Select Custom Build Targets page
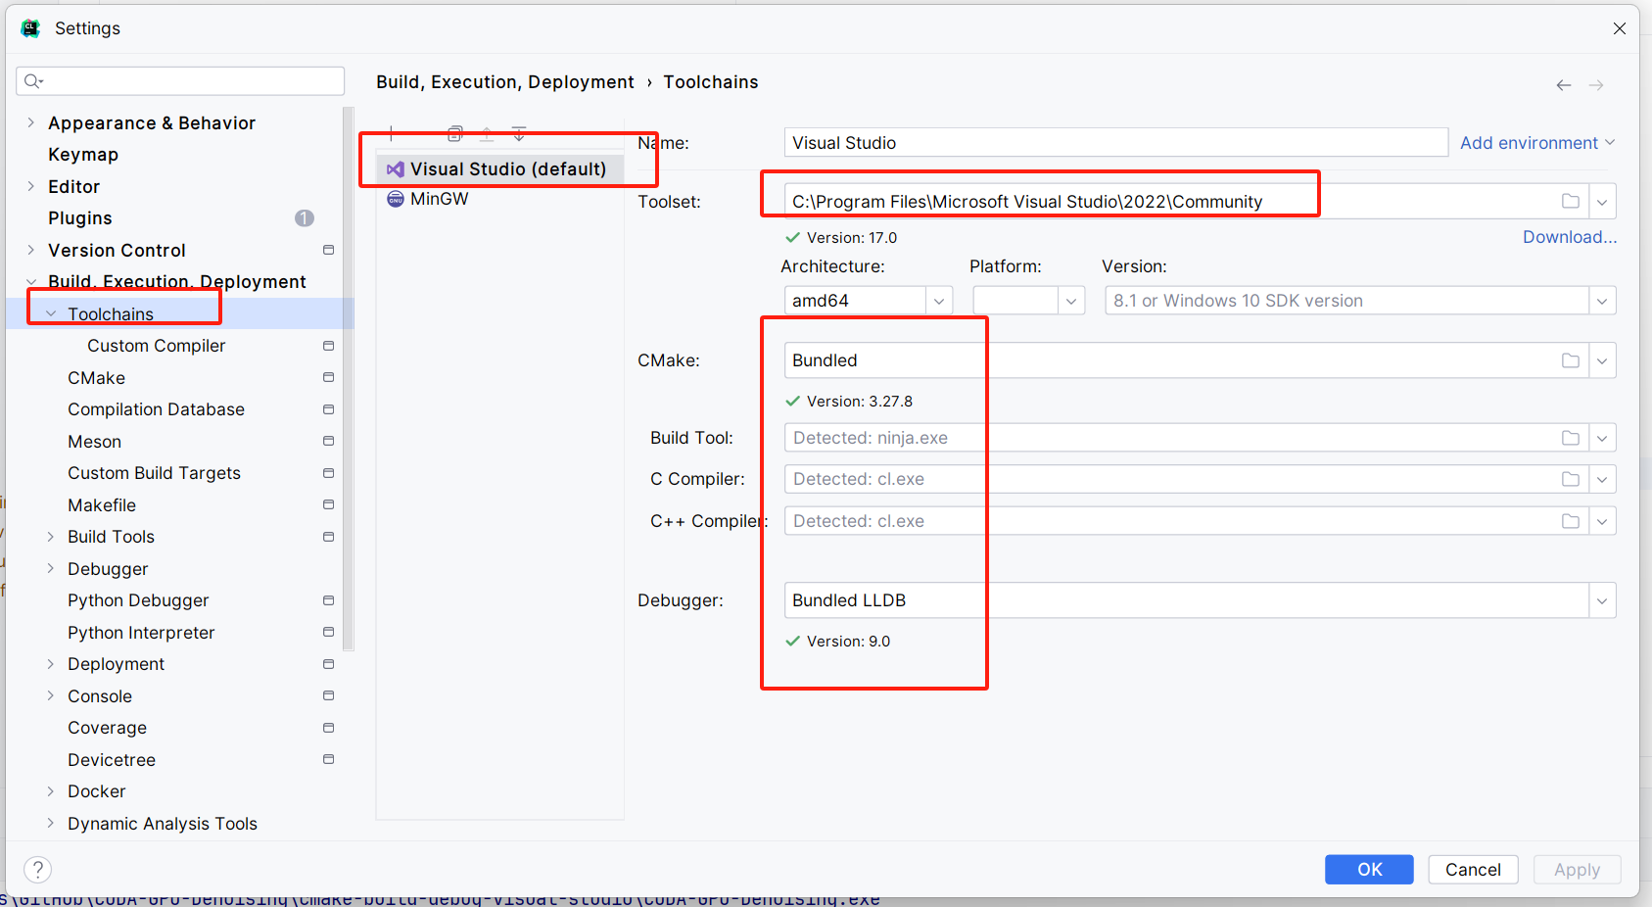Screen dimensions: 1652x907 (x=154, y=473)
